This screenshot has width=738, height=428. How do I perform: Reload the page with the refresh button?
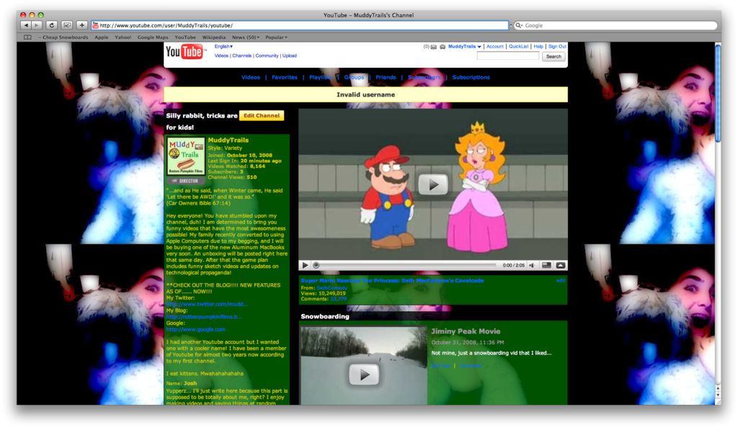(x=52, y=25)
